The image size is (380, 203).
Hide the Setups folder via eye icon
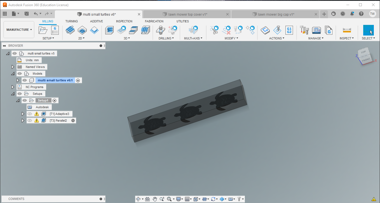tap(19, 94)
